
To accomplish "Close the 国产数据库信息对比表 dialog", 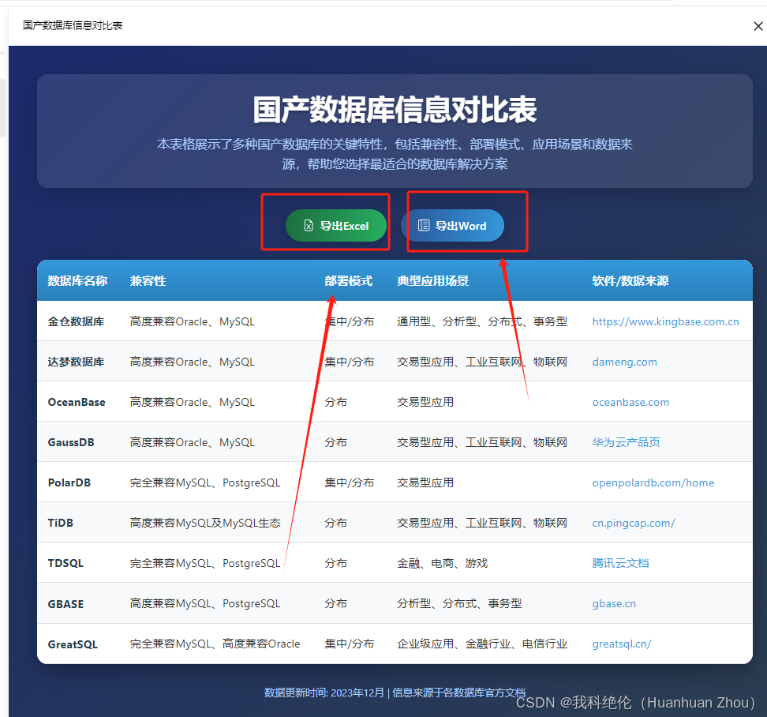I will [x=758, y=26].
